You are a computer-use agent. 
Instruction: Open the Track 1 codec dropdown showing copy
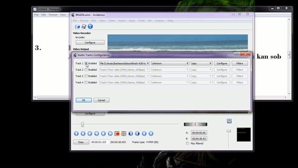(202, 63)
